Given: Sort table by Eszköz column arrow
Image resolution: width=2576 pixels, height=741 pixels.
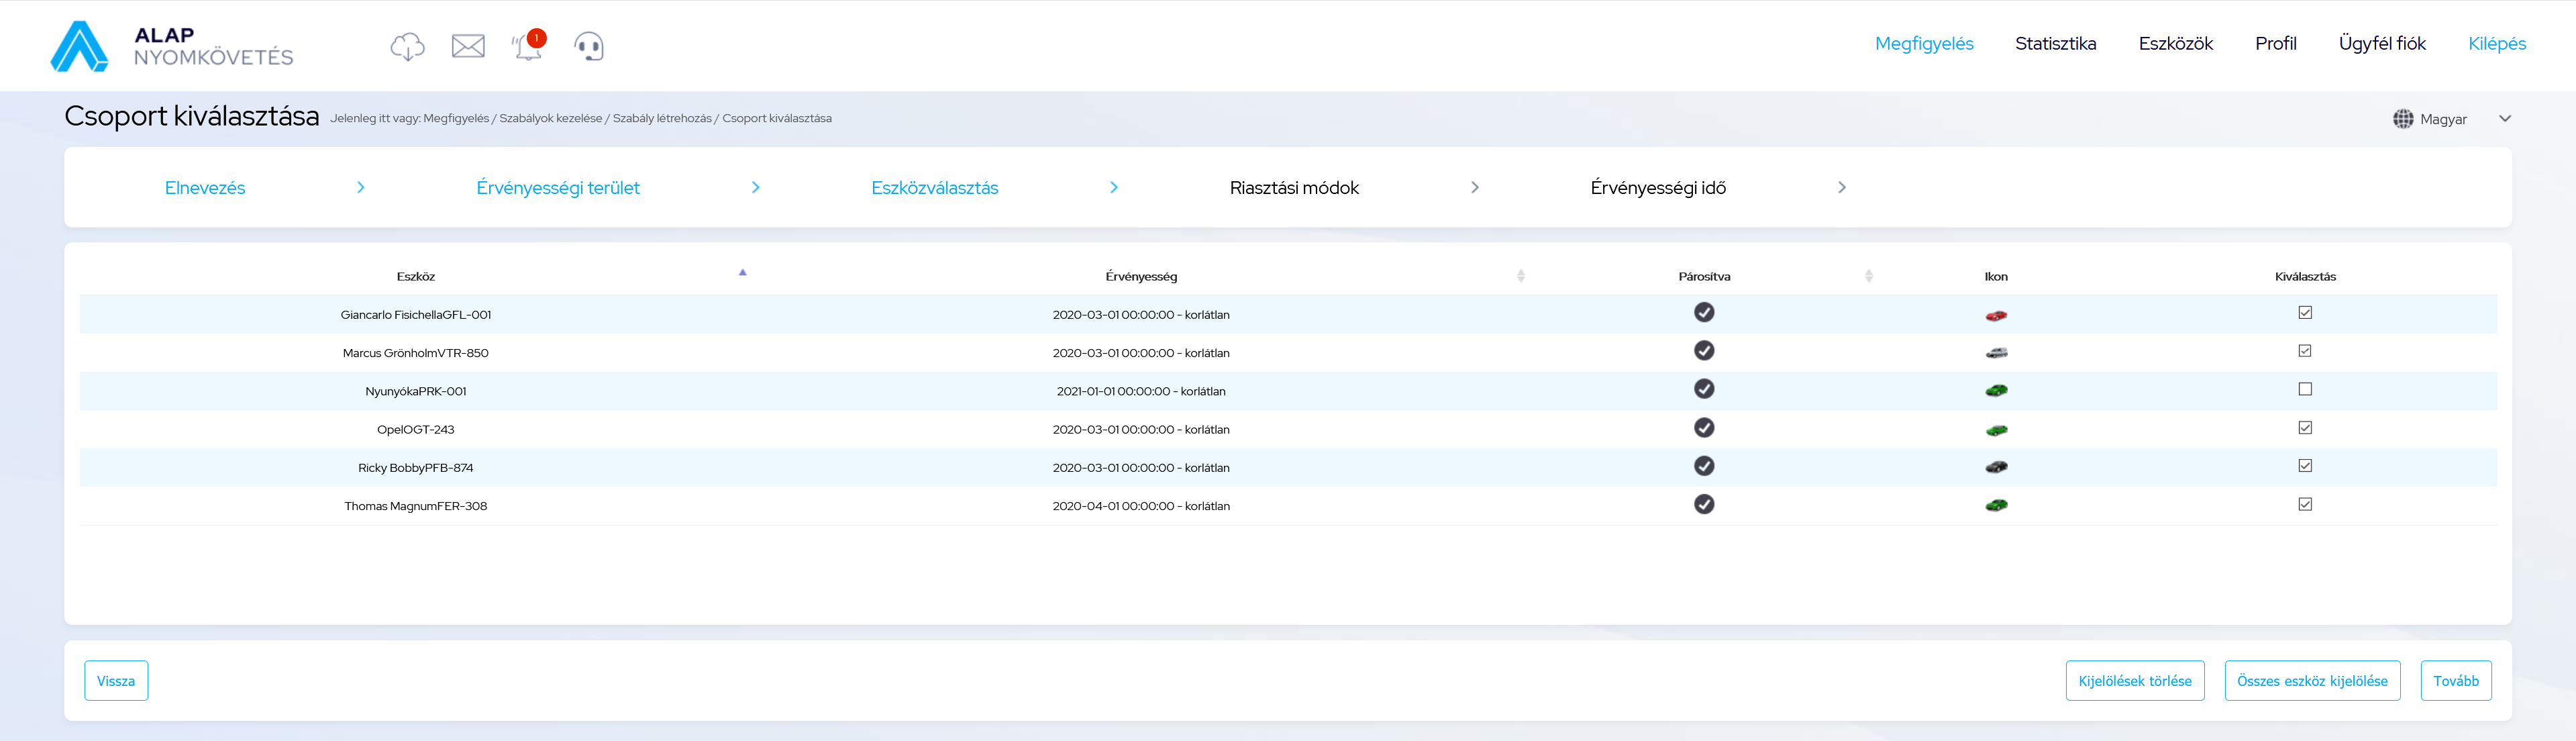Looking at the screenshot, I should point(742,273).
